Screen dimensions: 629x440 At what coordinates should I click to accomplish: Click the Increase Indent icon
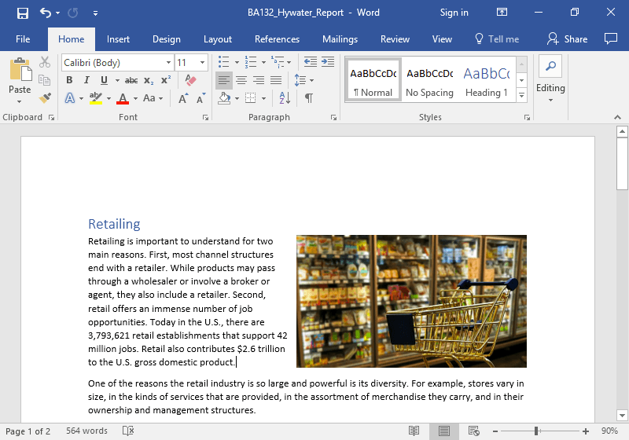[x=326, y=61]
